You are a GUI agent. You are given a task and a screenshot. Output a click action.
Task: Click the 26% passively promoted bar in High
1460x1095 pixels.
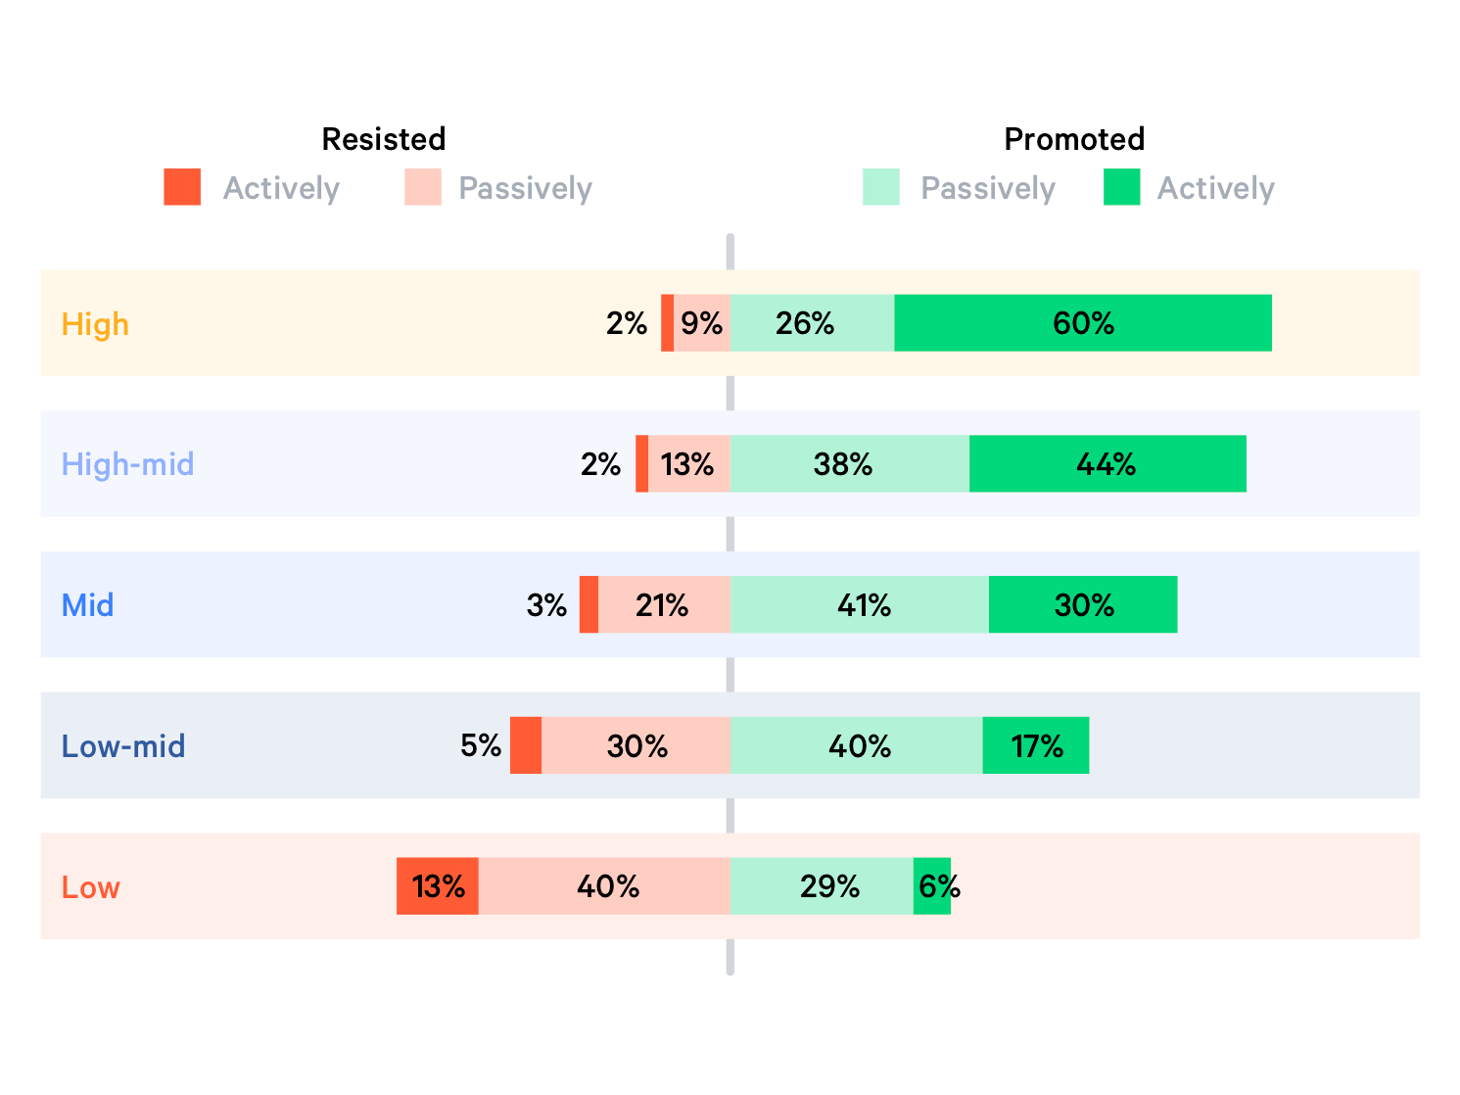(x=812, y=323)
